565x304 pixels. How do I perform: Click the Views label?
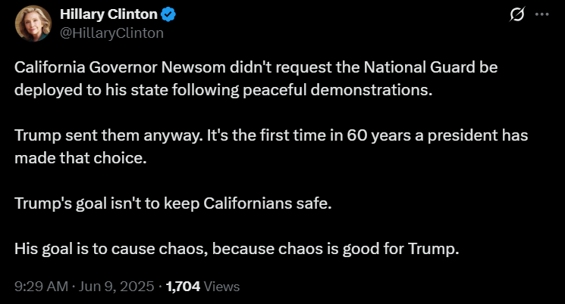coord(221,287)
